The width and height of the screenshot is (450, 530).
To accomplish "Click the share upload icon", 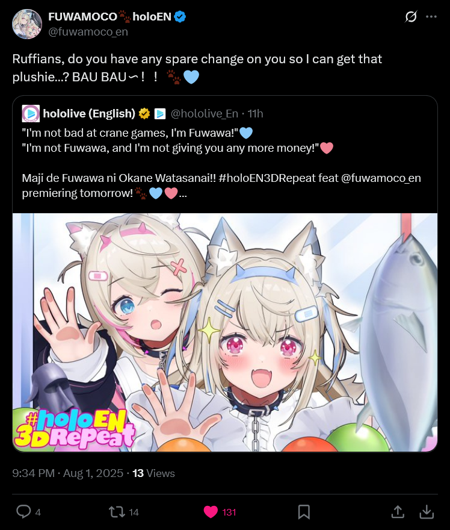I will click(x=398, y=512).
